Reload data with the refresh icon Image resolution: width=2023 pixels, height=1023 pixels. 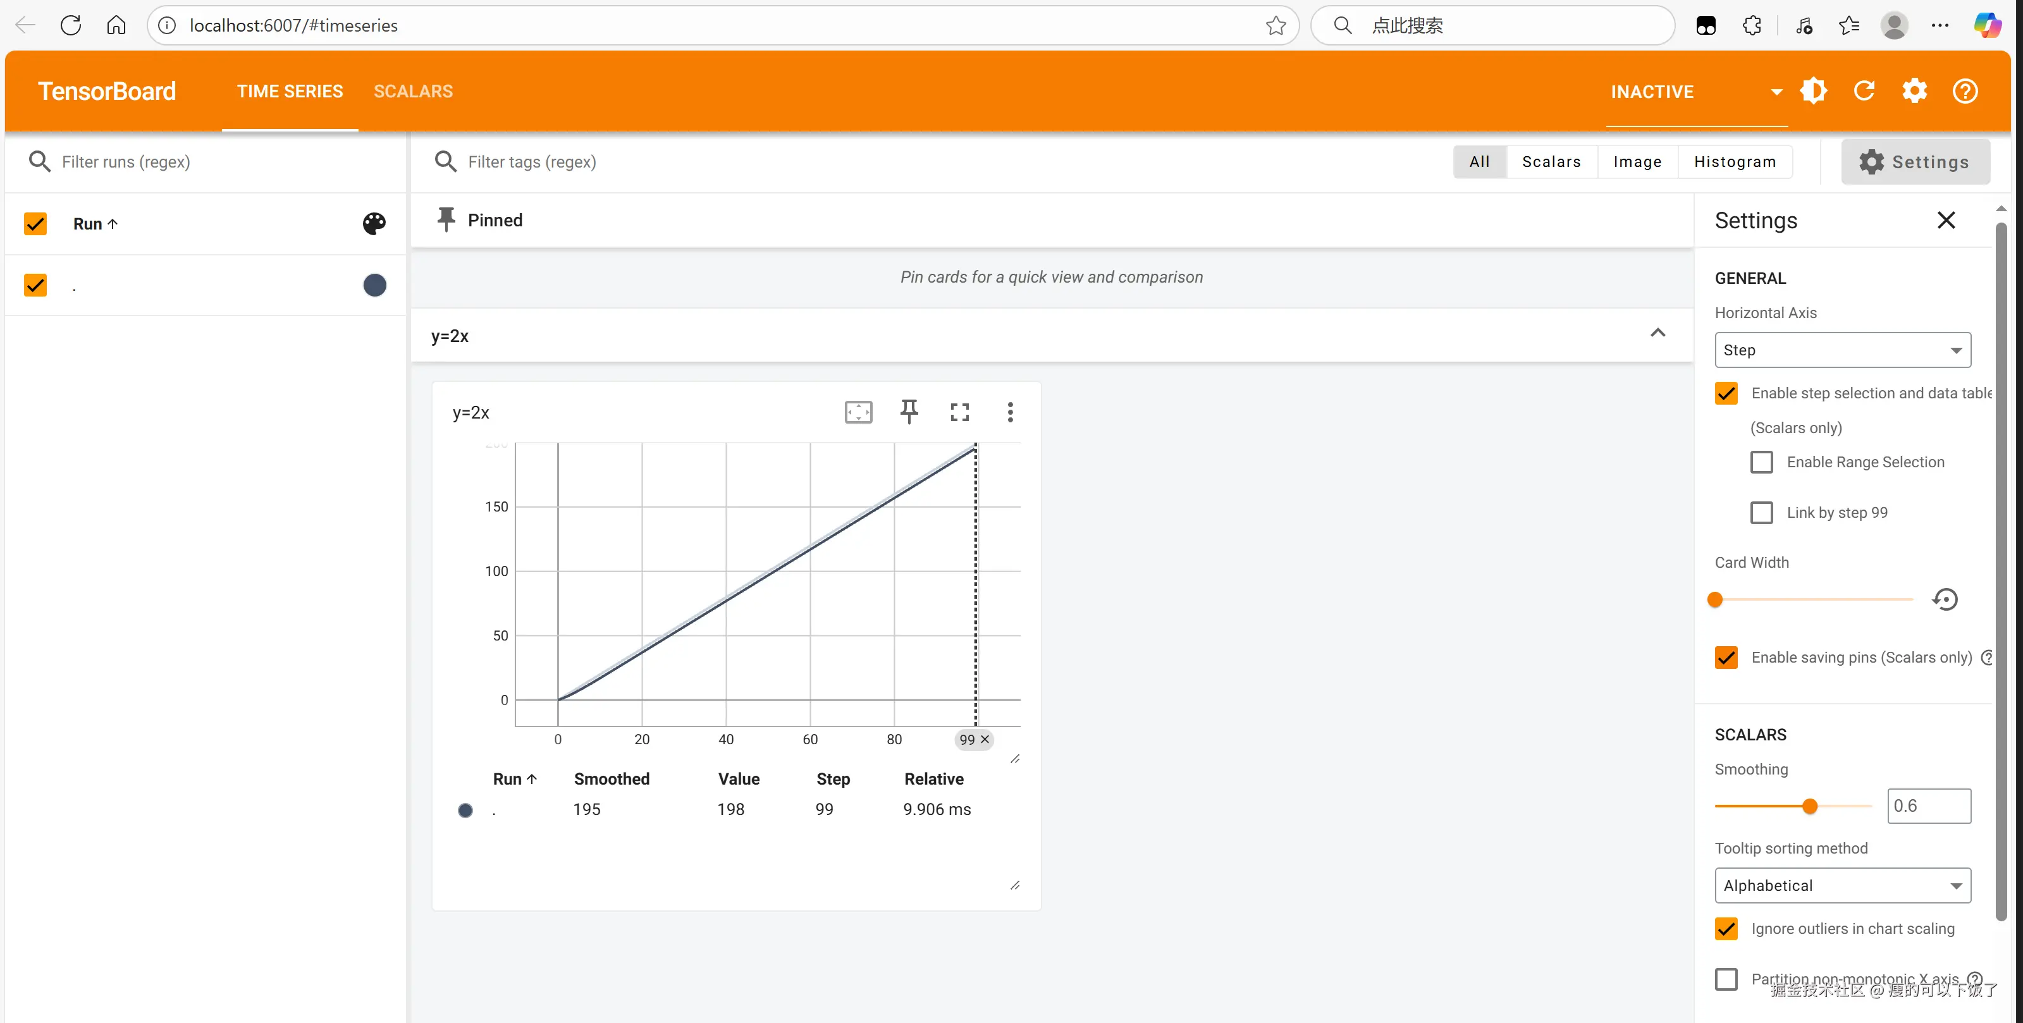pos(1864,91)
